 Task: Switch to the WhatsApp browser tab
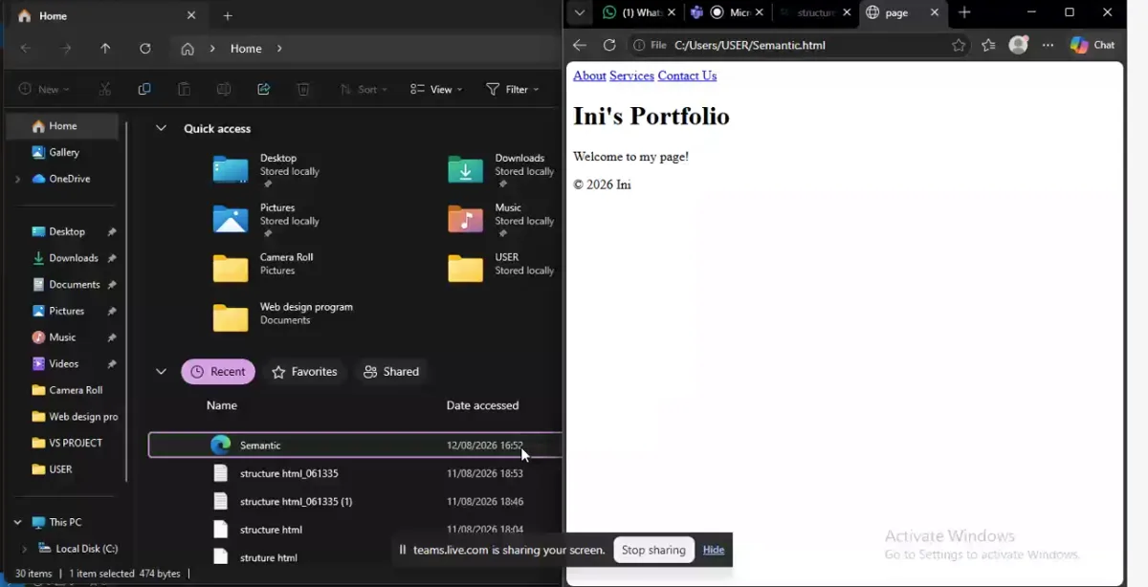click(x=631, y=12)
